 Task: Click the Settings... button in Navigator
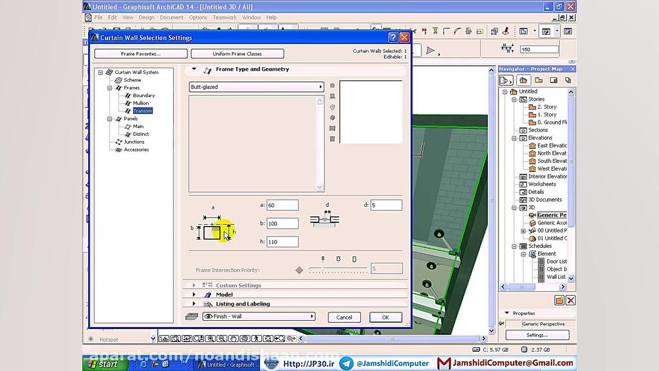coord(537,335)
